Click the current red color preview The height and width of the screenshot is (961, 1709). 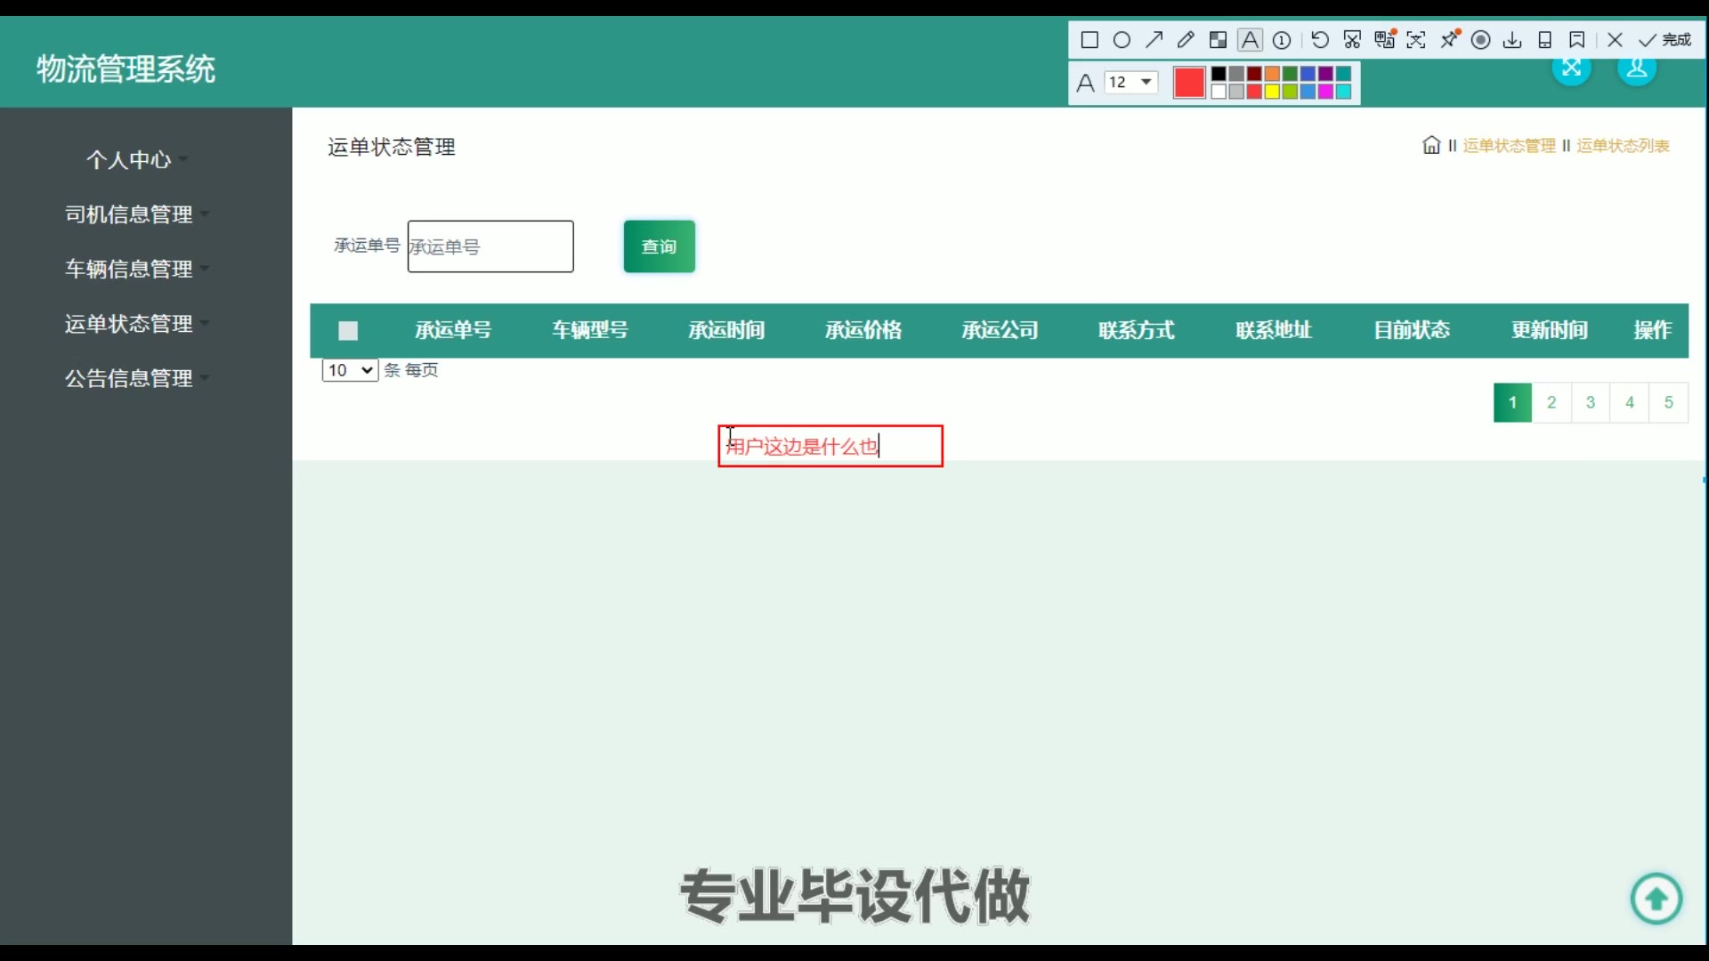tap(1189, 82)
